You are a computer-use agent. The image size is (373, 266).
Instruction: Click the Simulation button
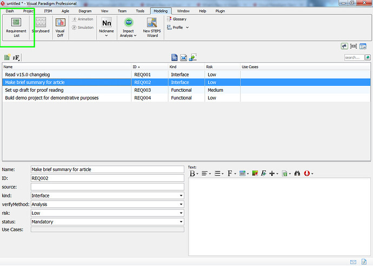click(x=83, y=28)
